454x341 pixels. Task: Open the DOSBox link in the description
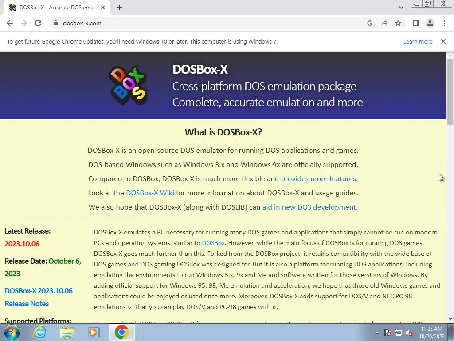[213, 243]
